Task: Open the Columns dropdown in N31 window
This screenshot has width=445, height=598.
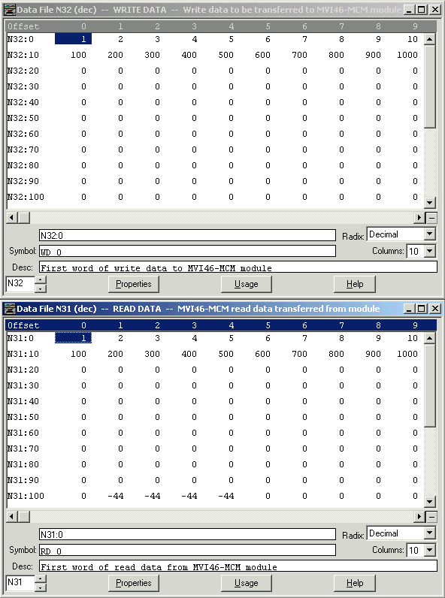Action: pos(430,550)
